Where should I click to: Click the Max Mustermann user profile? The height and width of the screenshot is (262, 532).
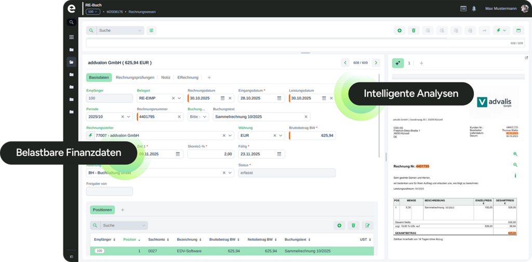click(x=501, y=9)
